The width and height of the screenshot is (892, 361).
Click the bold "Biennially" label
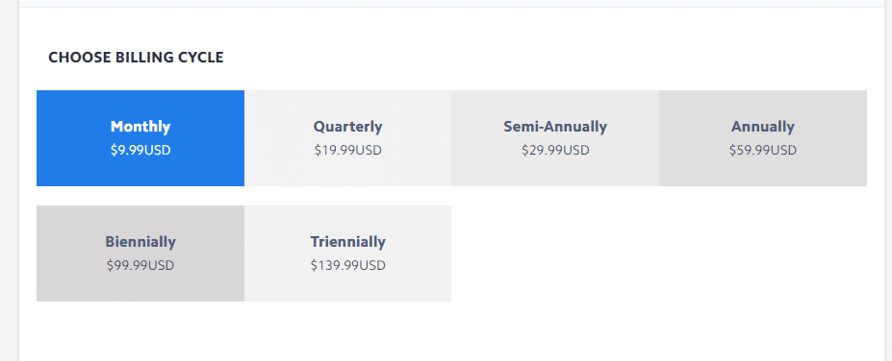(140, 242)
